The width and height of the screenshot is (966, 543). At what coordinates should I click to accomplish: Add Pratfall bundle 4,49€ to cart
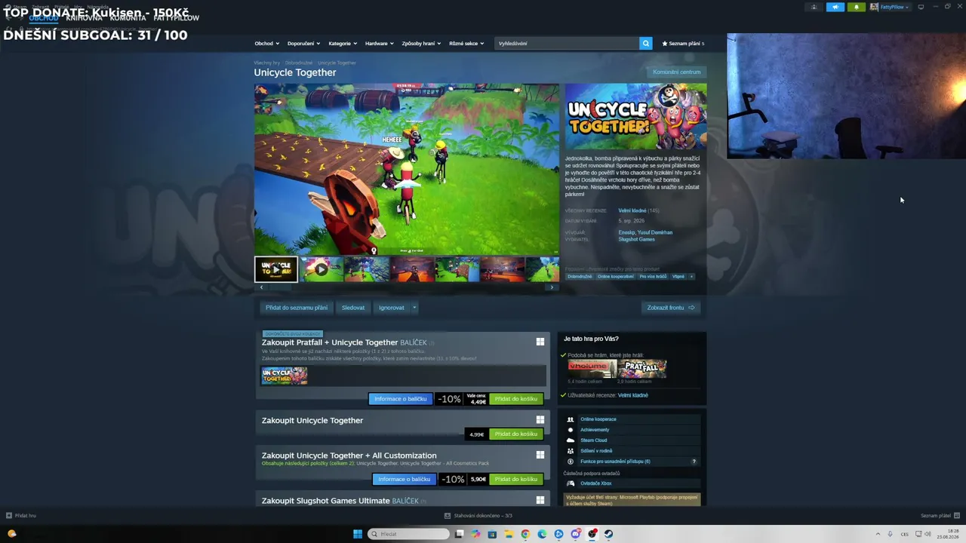pos(516,399)
